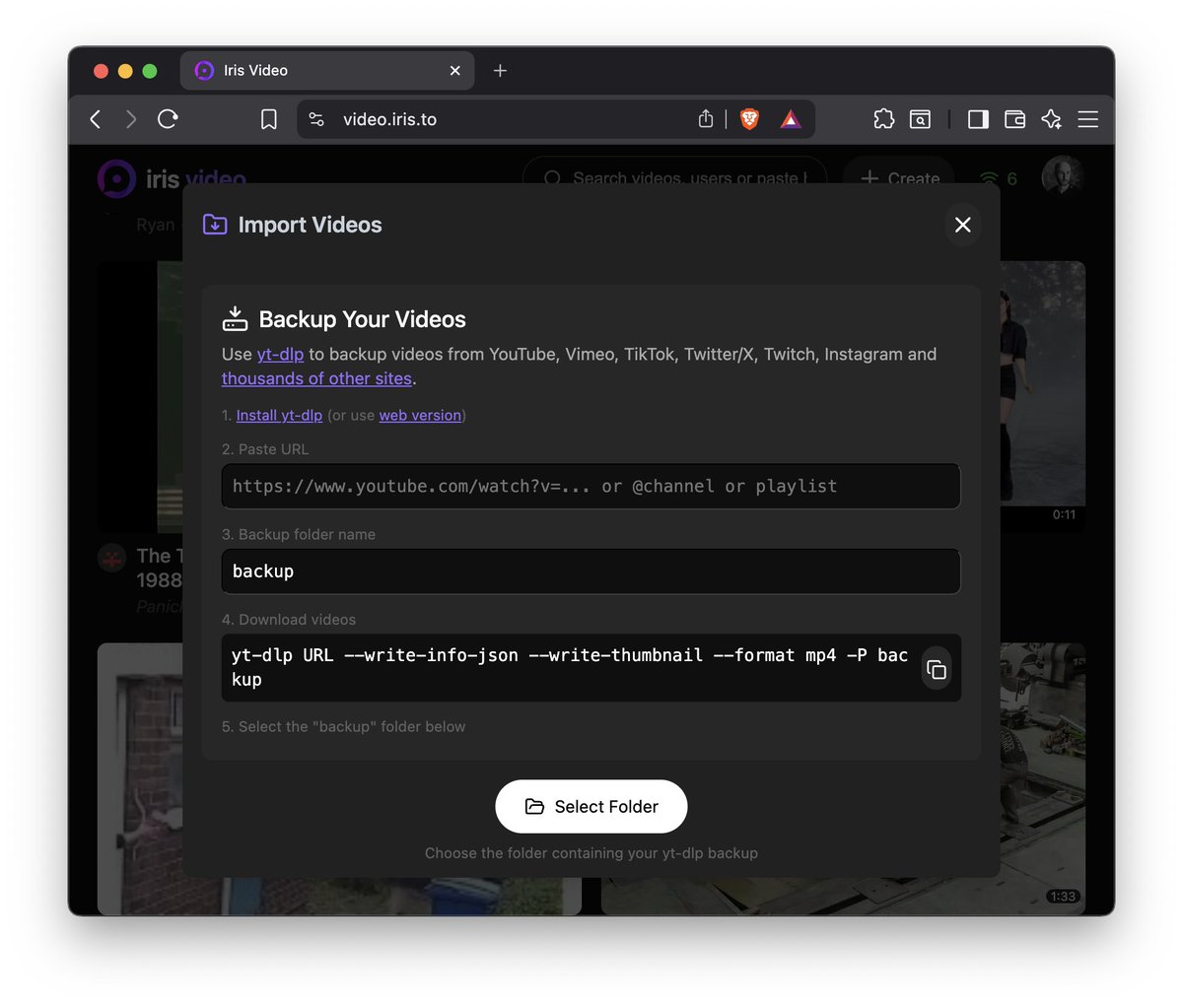Click the backup drive icon beside heading

coord(235,319)
